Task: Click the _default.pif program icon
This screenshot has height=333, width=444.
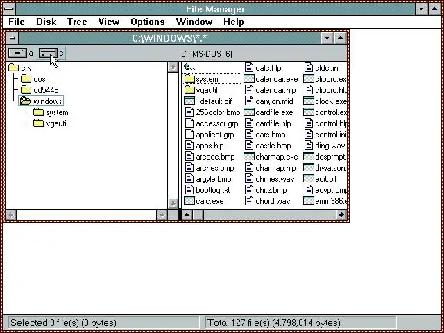Action: (x=189, y=101)
